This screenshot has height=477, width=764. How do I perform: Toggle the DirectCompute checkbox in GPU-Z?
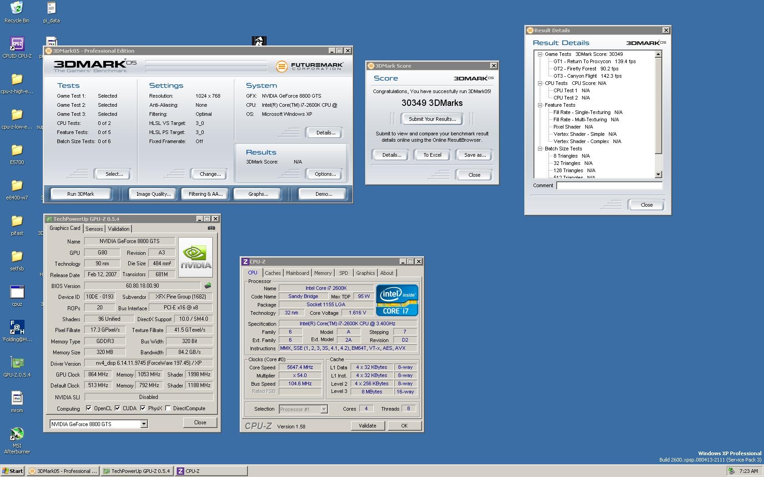tap(168, 408)
